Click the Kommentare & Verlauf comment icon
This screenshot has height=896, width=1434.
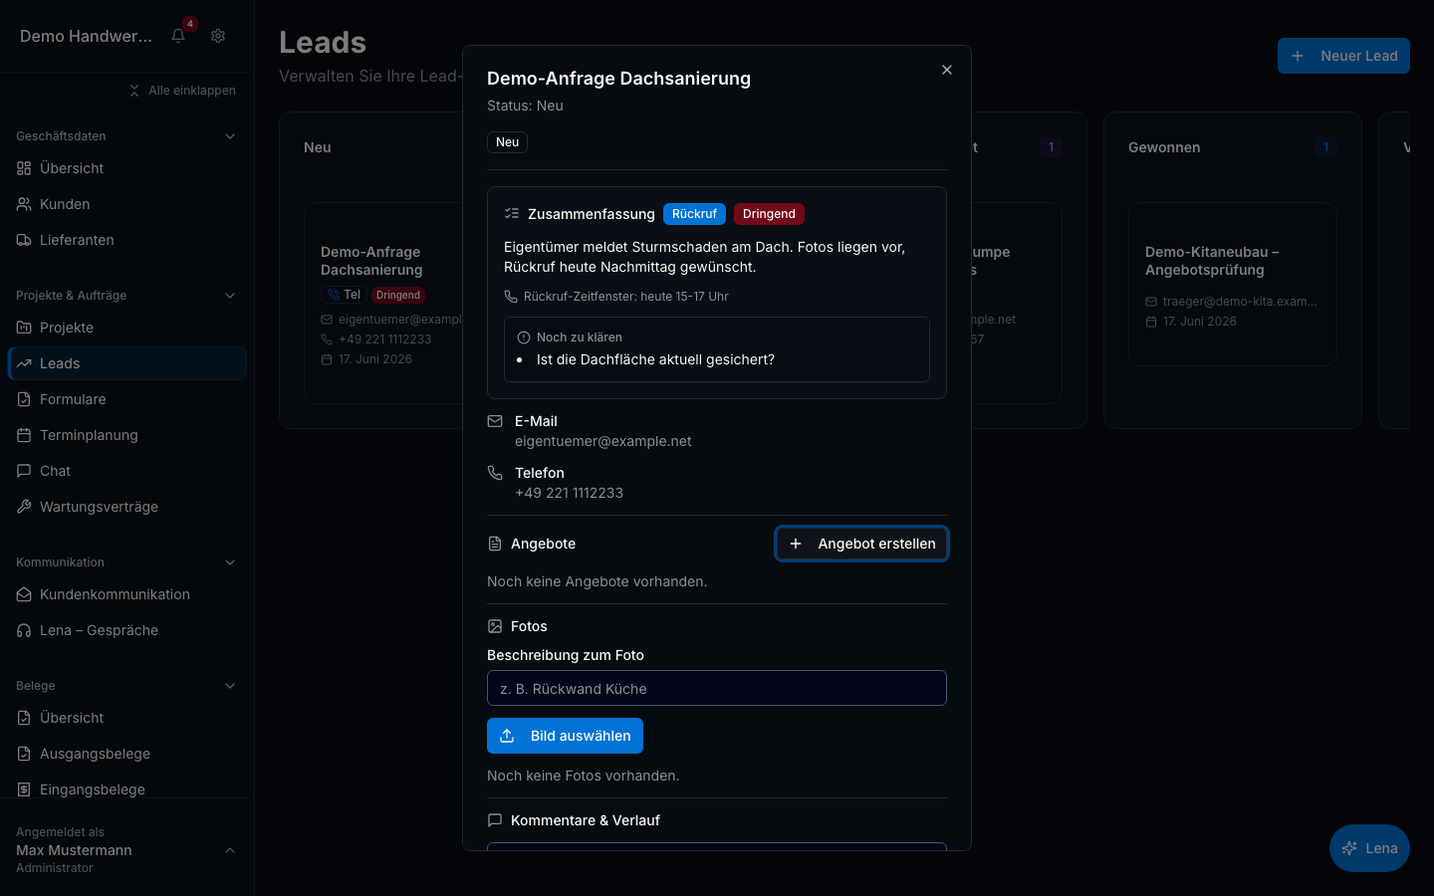point(495,820)
